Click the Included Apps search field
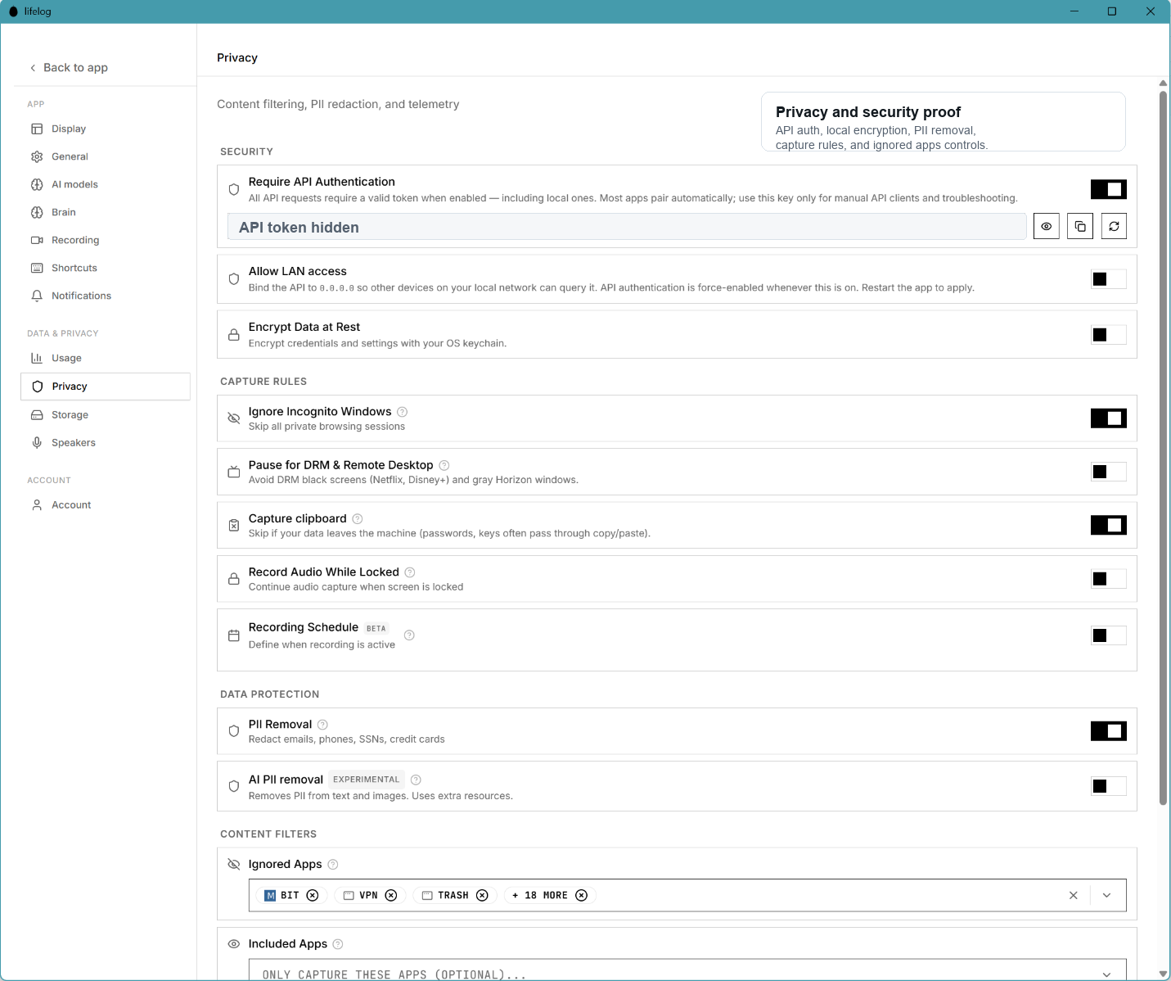This screenshot has width=1171, height=981. pyautogui.click(x=687, y=970)
